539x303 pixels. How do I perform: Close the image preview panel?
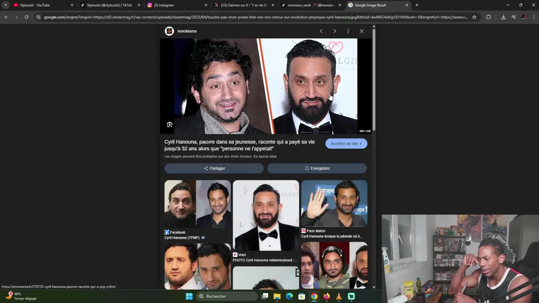tap(362, 31)
